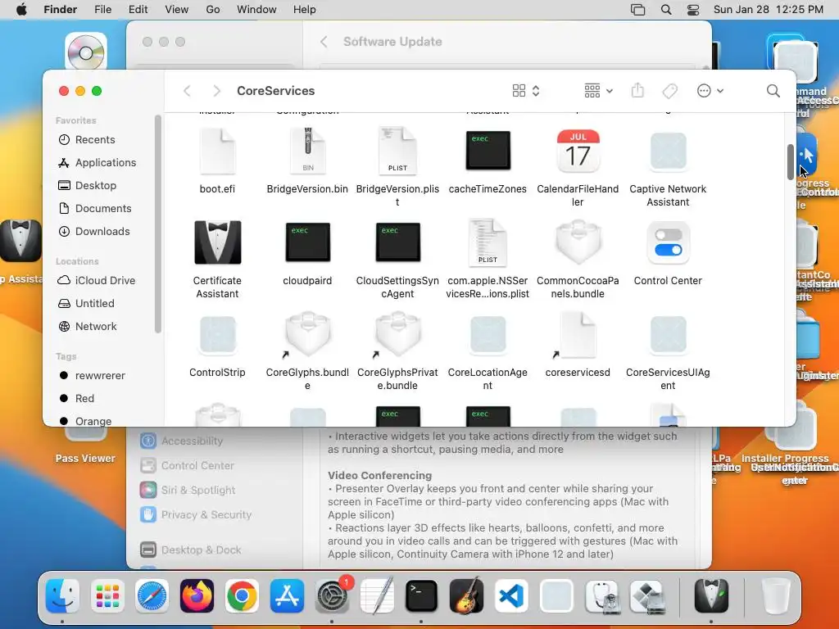
Task: Open the Finder menu bar item
Action: 60,10
